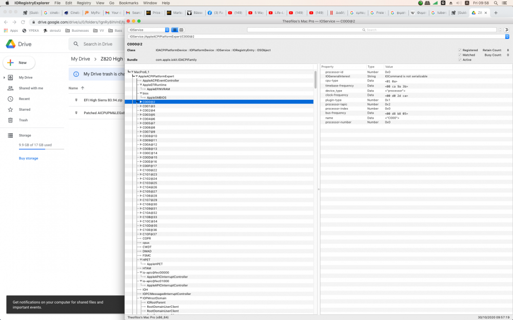513x320 pixels.
Task: Open Trash in Drive sidebar
Action: (x=23, y=120)
